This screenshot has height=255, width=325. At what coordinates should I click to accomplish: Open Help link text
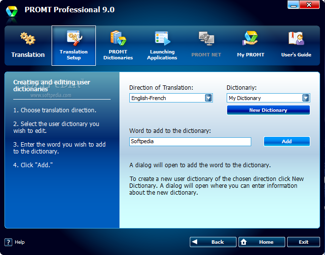[20, 242]
